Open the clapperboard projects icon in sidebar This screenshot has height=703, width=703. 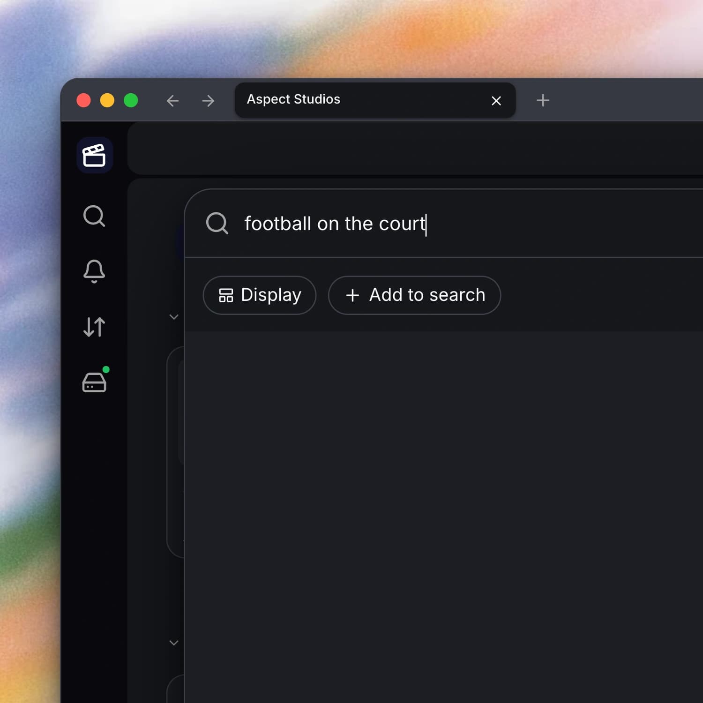[x=94, y=155]
